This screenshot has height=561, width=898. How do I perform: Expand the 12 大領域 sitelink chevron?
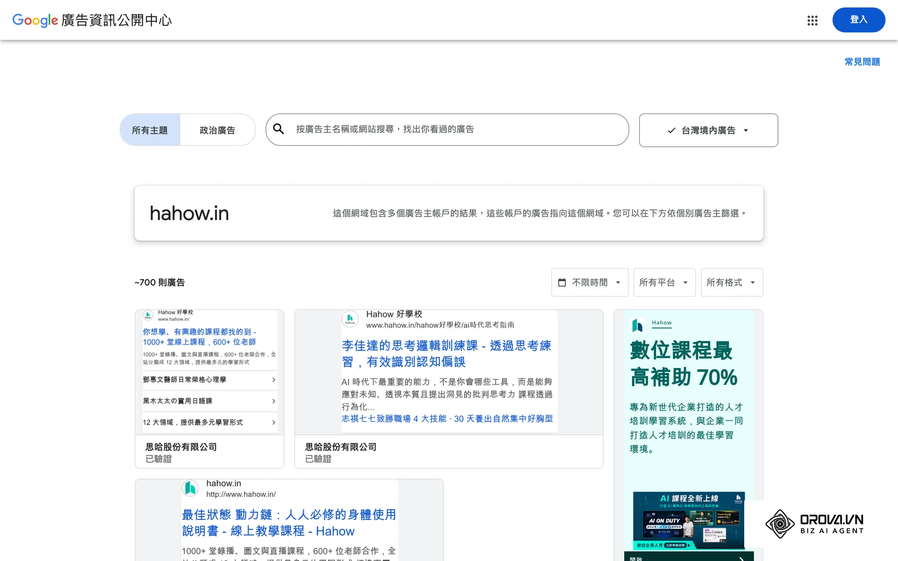tap(273, 422)
